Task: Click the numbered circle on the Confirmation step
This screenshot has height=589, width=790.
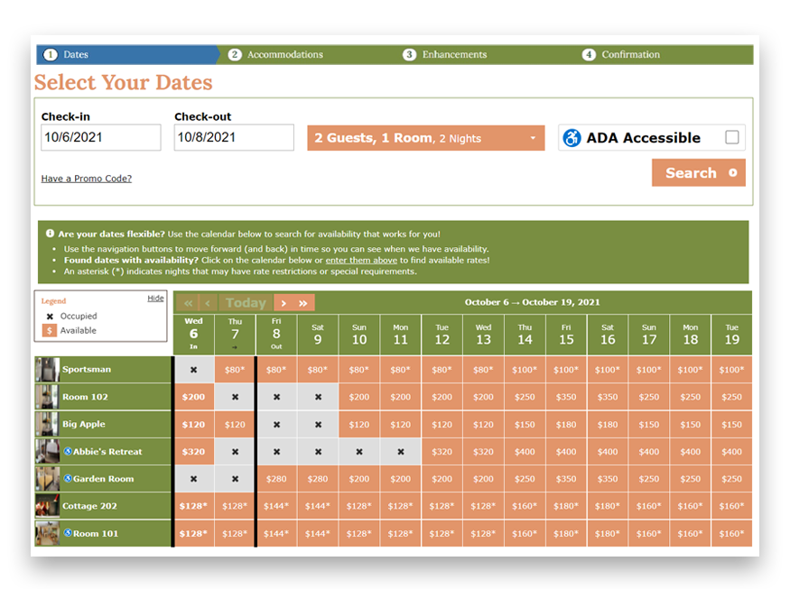Action: click(x=591, y=54)
